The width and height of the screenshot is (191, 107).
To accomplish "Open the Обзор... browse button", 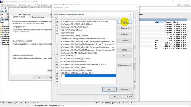I will coord(124,34).
